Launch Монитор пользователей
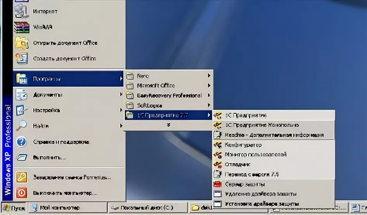This screenshot has height=215, width=367. click(x=274, y=154)
